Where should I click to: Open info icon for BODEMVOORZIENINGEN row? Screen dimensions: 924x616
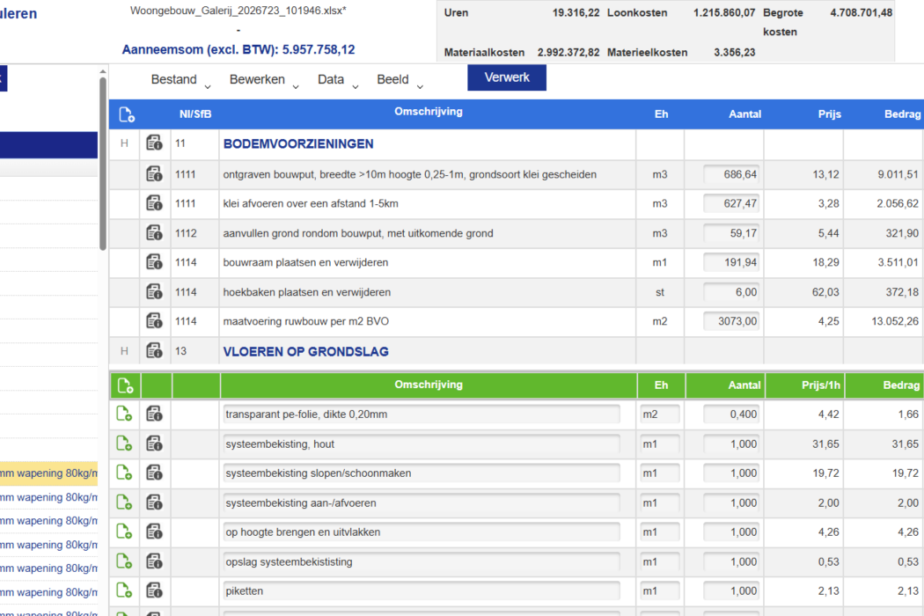pos(154,143)
